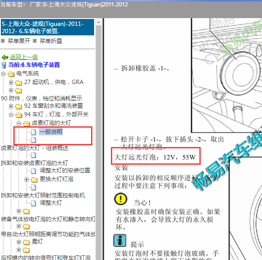Viewport: 262px width, 260px height.
Task: Open 卤素灯泡的大灯 - 组装概述 page
Action: 35,148
